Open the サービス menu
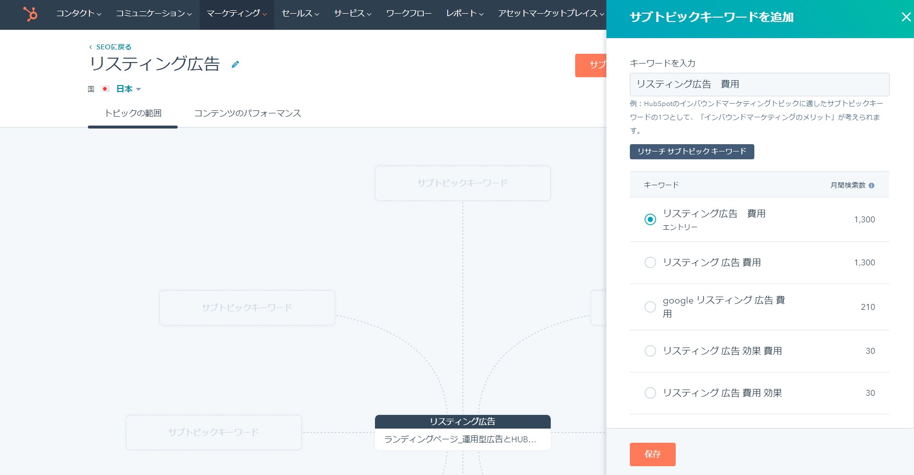 point(353,14)
